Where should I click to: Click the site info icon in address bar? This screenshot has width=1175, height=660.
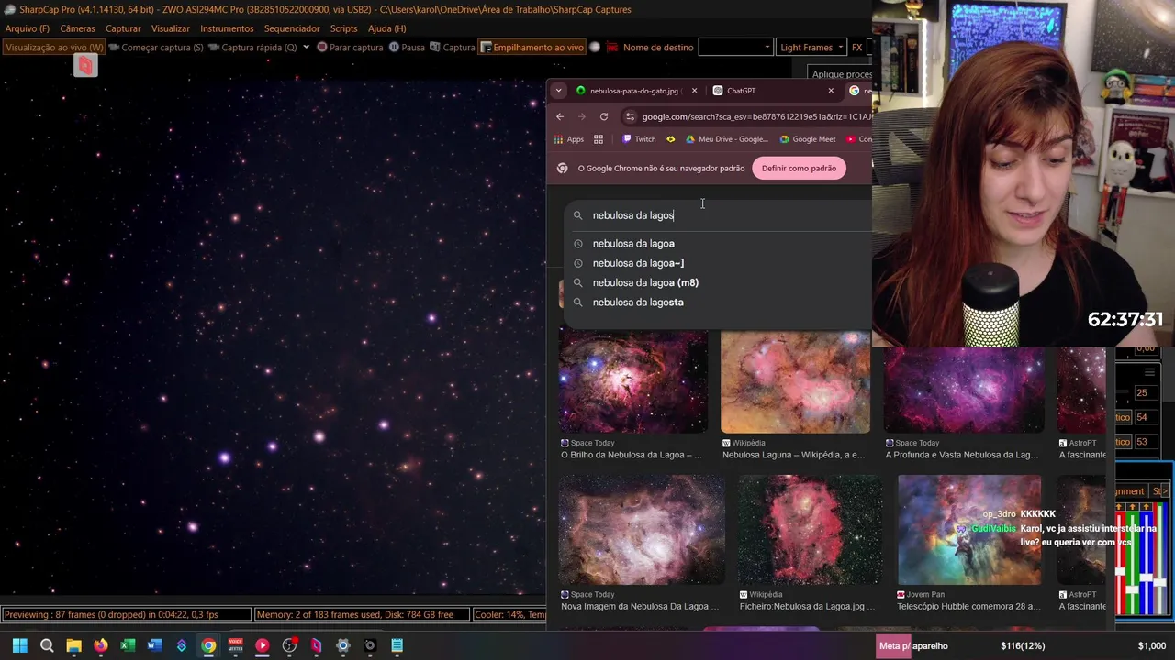coord(629,116)
